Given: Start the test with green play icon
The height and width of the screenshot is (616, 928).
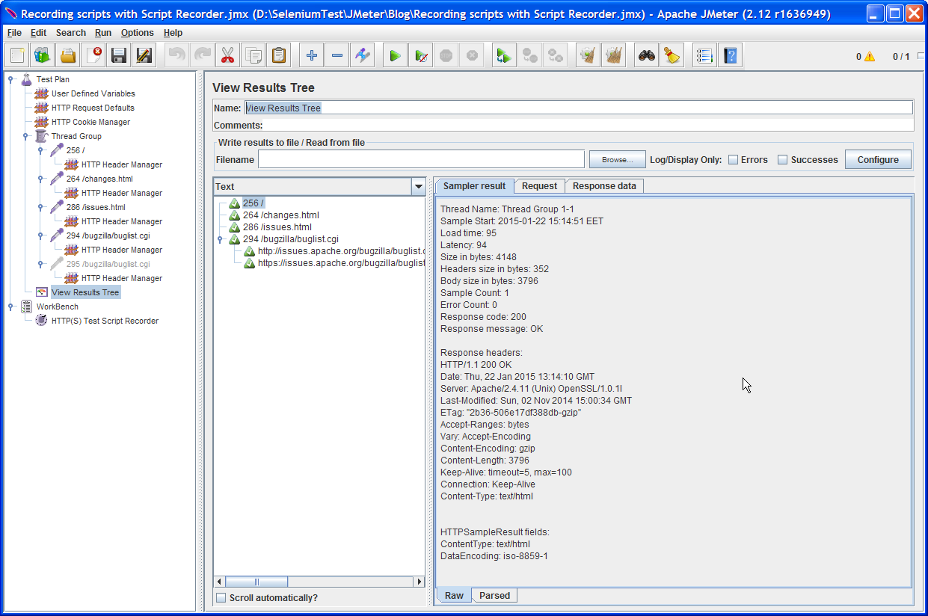Looking at the screenshot, I should click(396, 55).
